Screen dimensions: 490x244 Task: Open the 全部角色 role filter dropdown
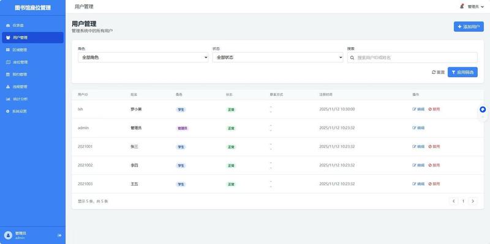[143, 57]
